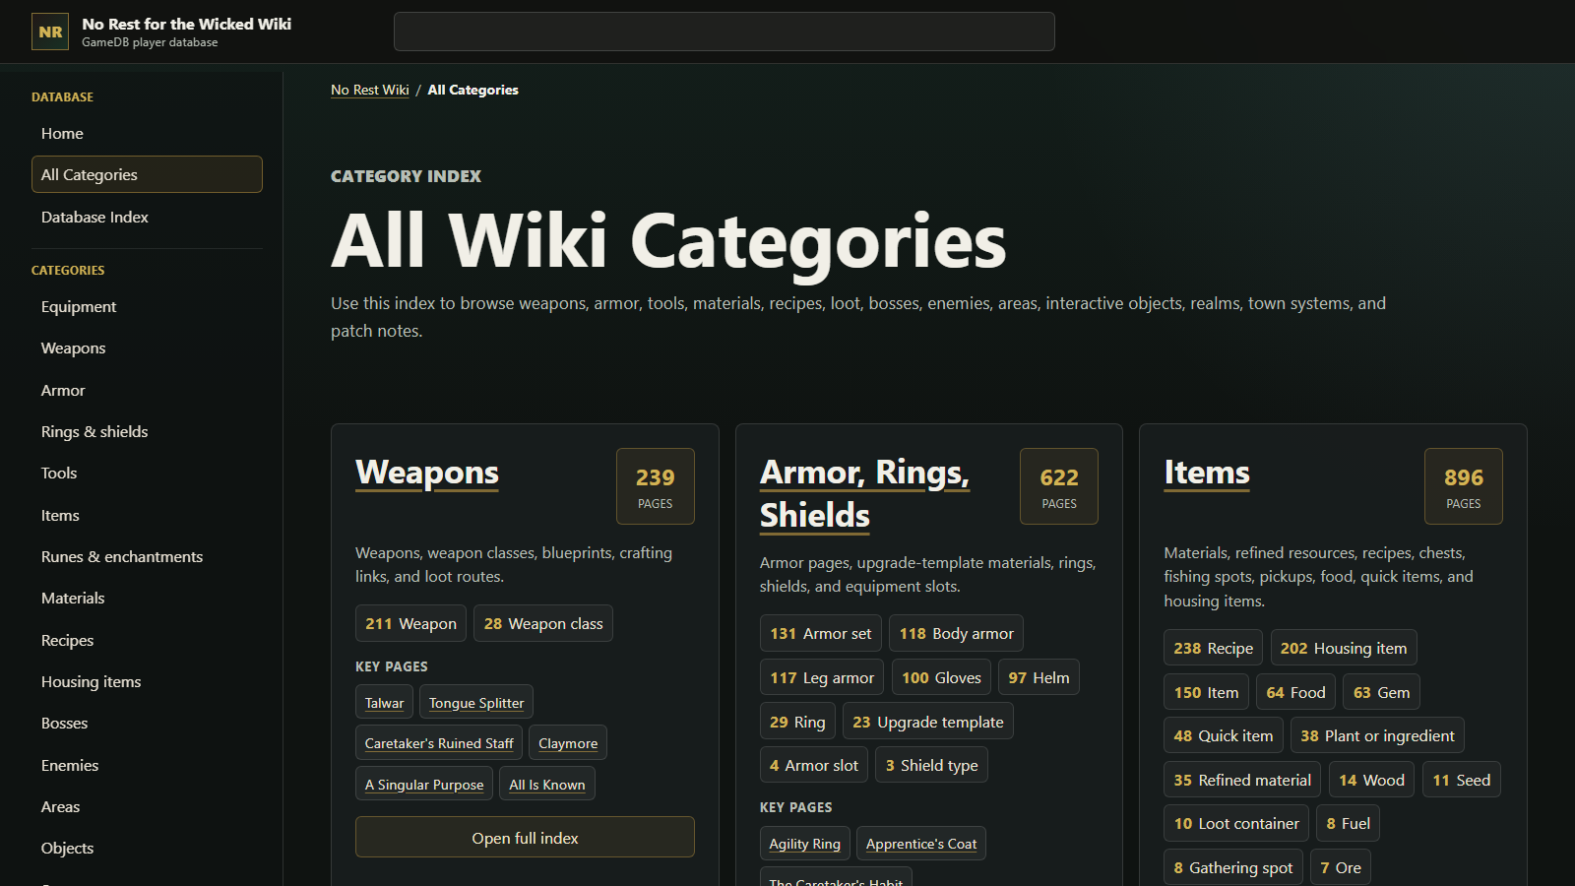This screenshot has height=886, width=1575.
Task: Open Runes & enchantments sidebar link
Action: pyautogui.click(x=147, y=556)
